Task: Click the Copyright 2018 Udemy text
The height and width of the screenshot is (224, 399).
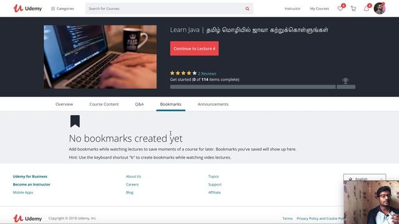Action: tap(72, 218)
